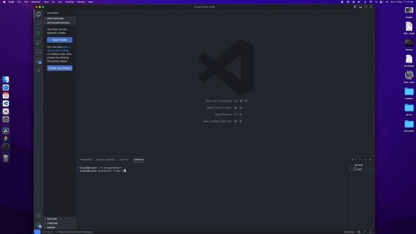Expand the Timeline section
Image resolution: width=416 pixels, height=234 pixels.
tap(60, 223)
